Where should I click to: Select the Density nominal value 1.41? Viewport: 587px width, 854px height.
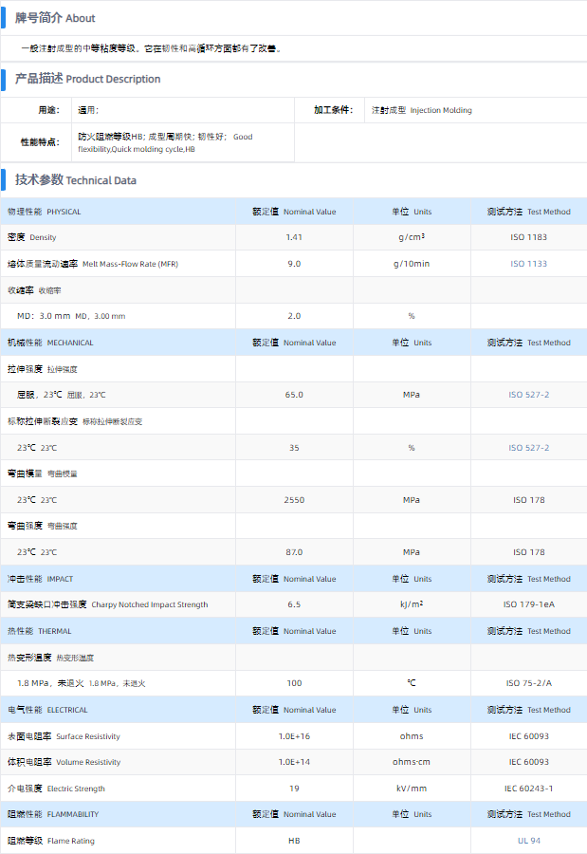pos(294,237)
